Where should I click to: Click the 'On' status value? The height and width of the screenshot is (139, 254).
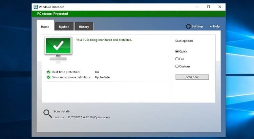click(x=97, y=72)
